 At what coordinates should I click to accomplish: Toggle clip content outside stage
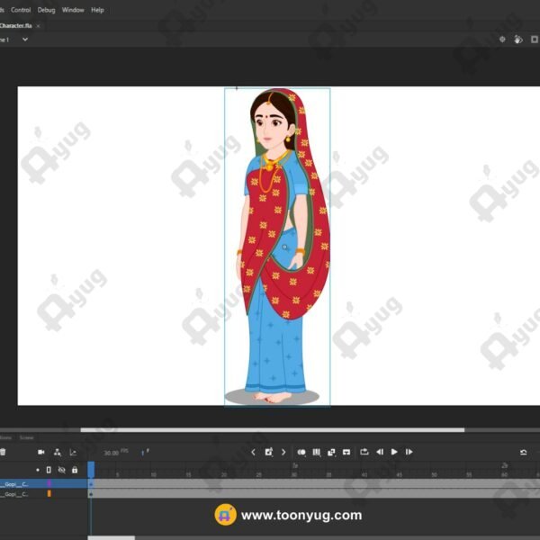[x=534, y=40]
